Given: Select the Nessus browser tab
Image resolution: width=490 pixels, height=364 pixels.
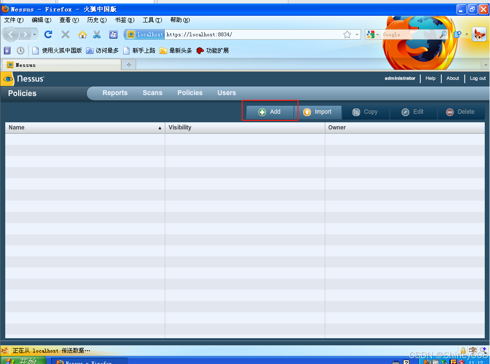Looking at the screenshot, I should point(62,65).
